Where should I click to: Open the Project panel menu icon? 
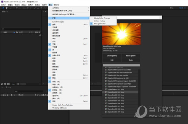pos(7,12)
